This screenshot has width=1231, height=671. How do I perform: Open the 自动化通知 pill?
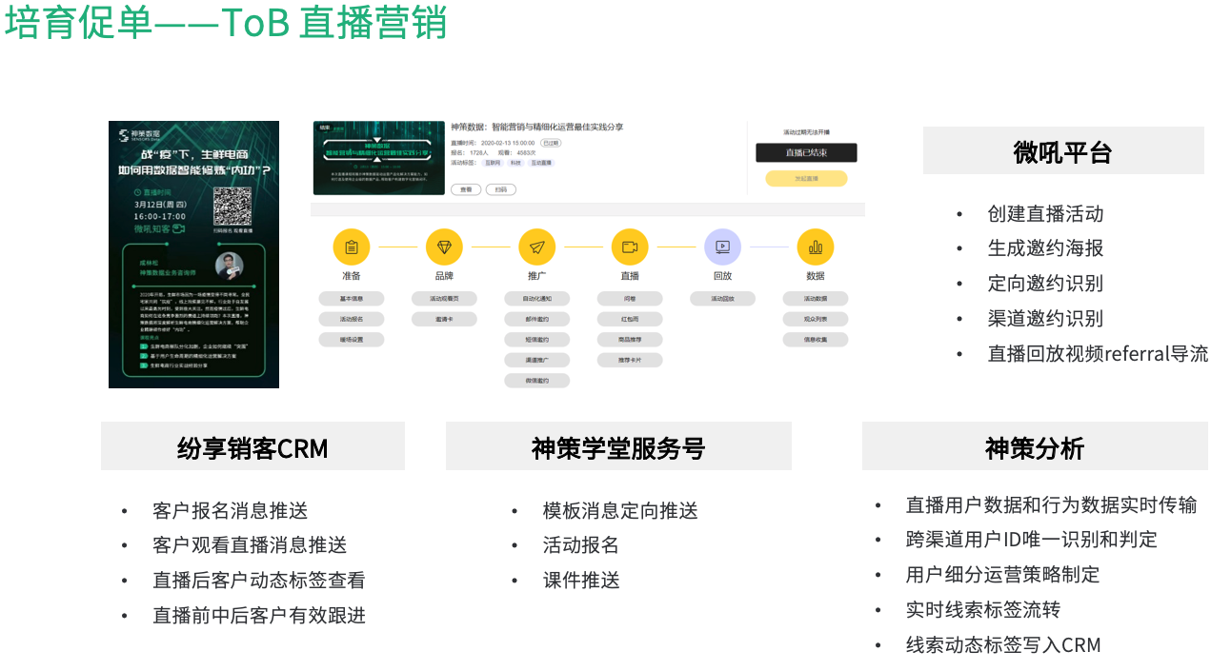(x=537, y=299)
